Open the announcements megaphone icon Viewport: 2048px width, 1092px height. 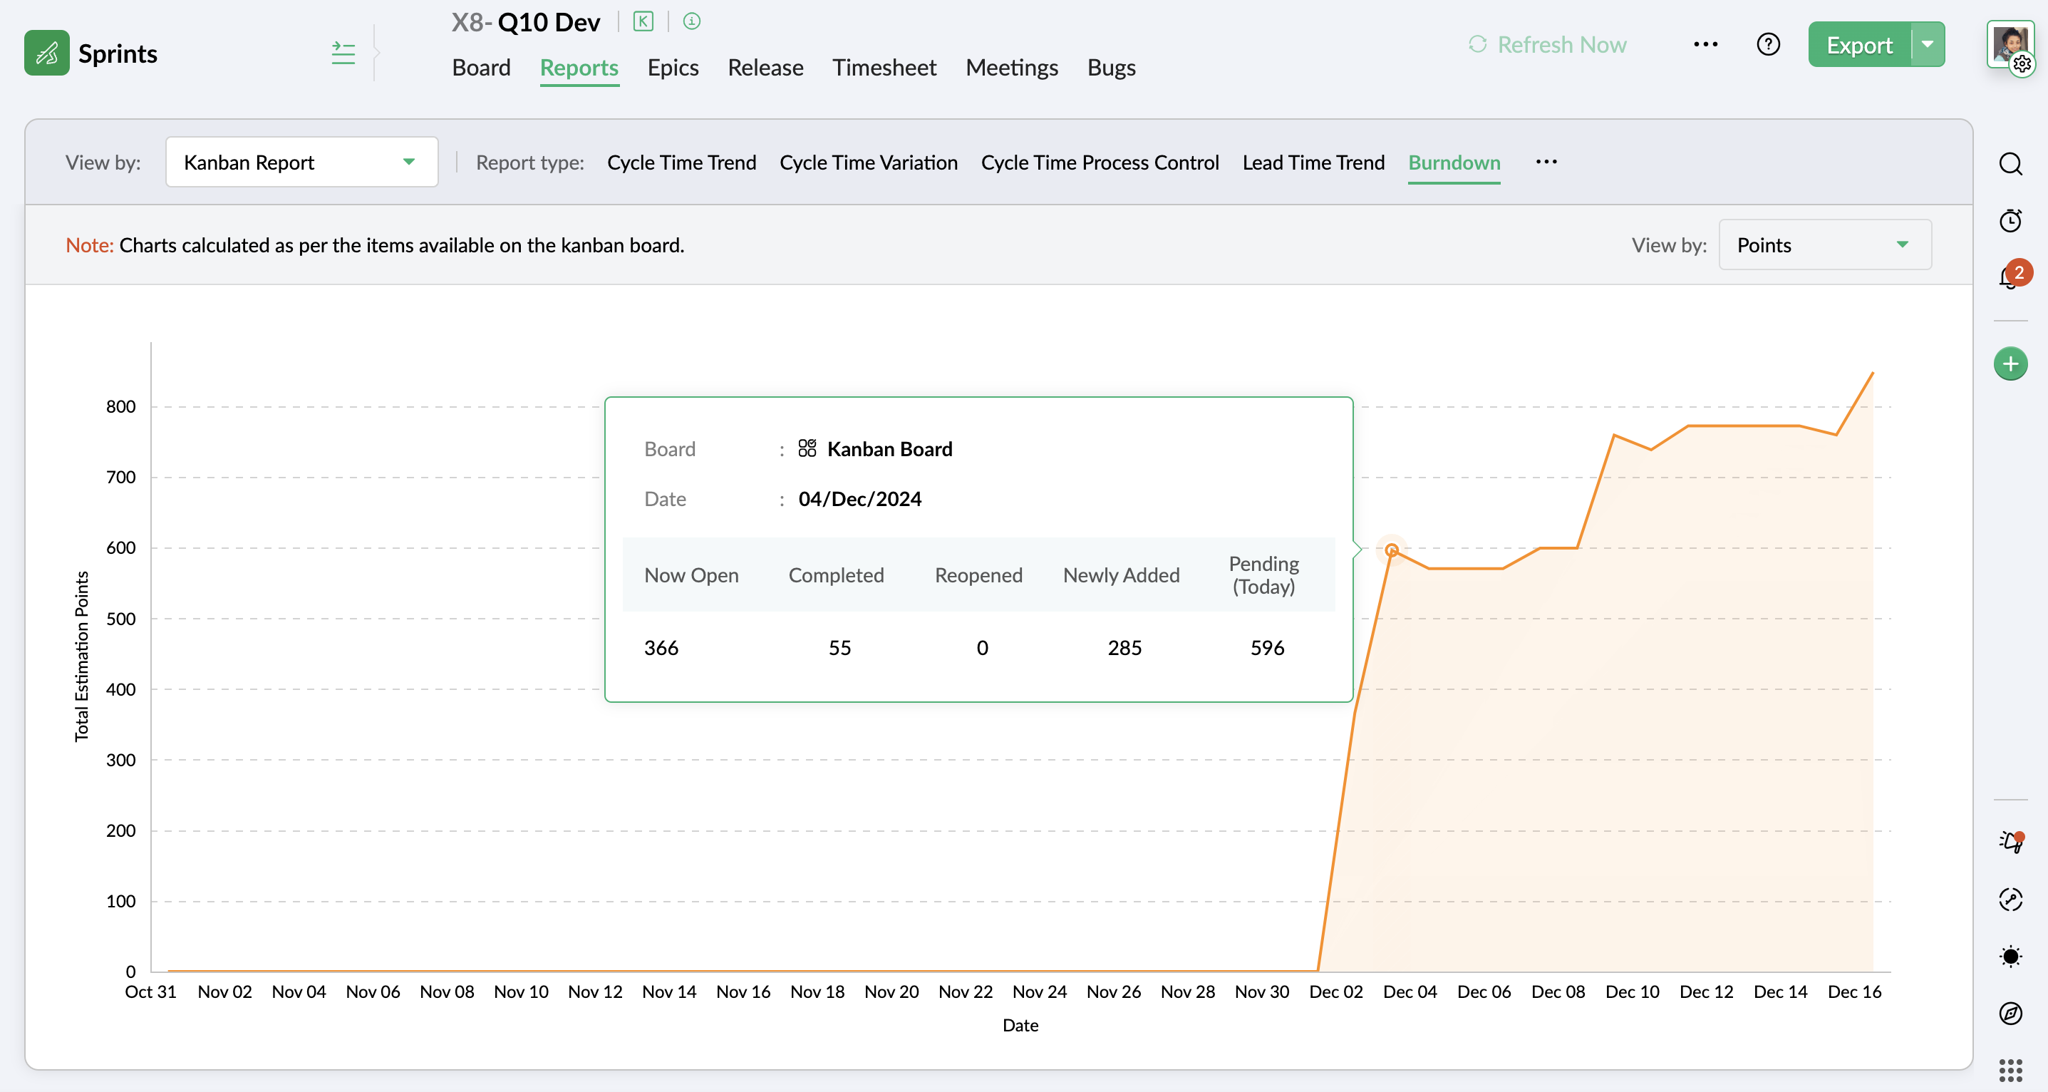point(2010,842)
